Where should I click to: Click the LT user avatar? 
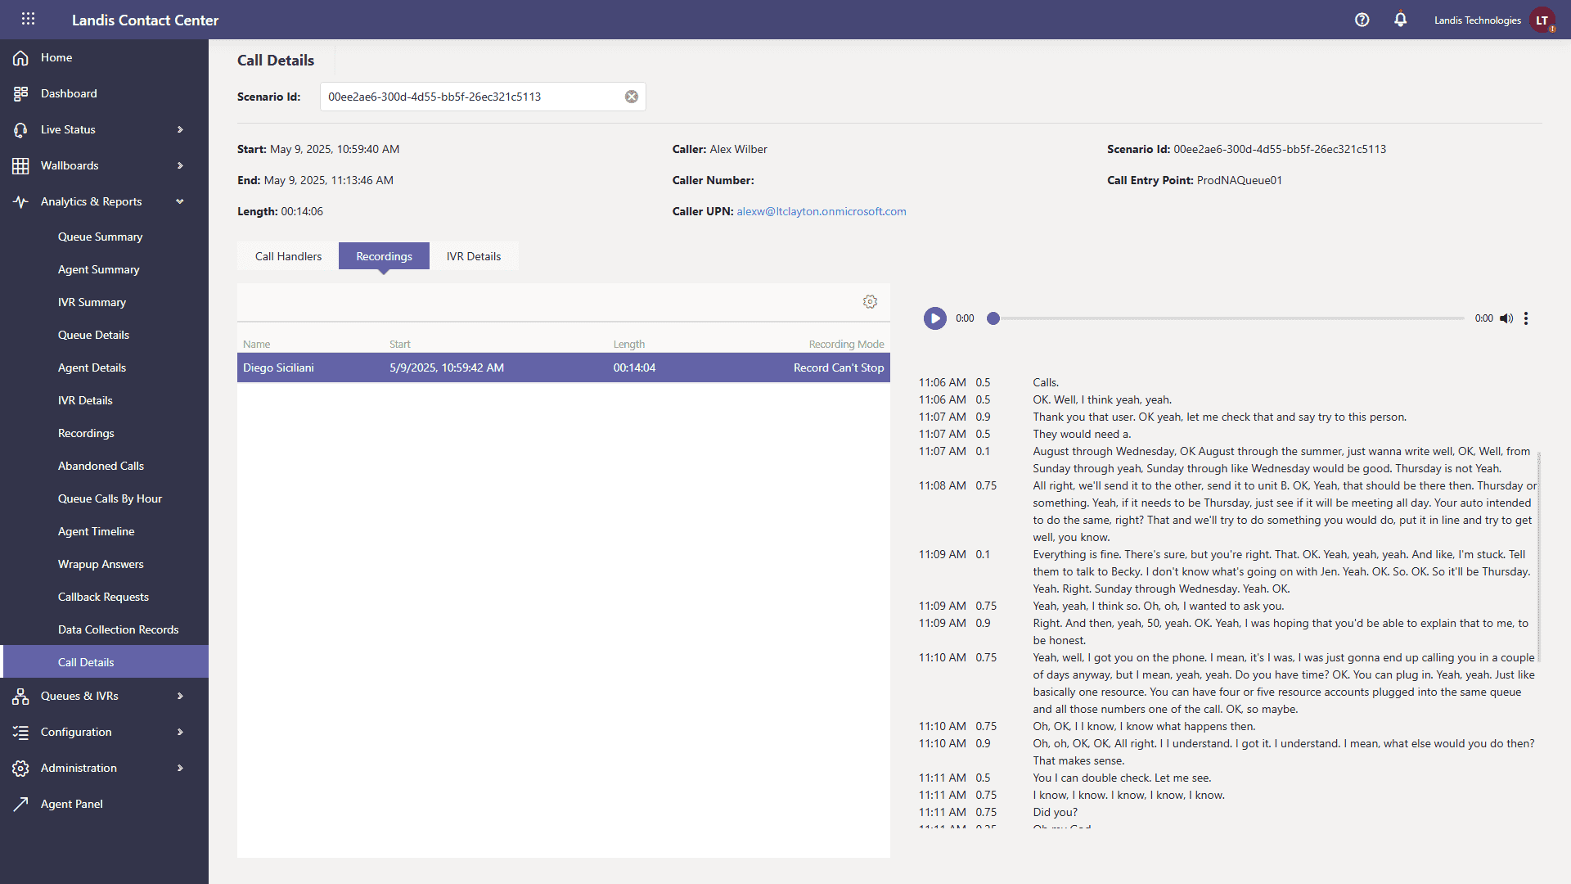1542,20
